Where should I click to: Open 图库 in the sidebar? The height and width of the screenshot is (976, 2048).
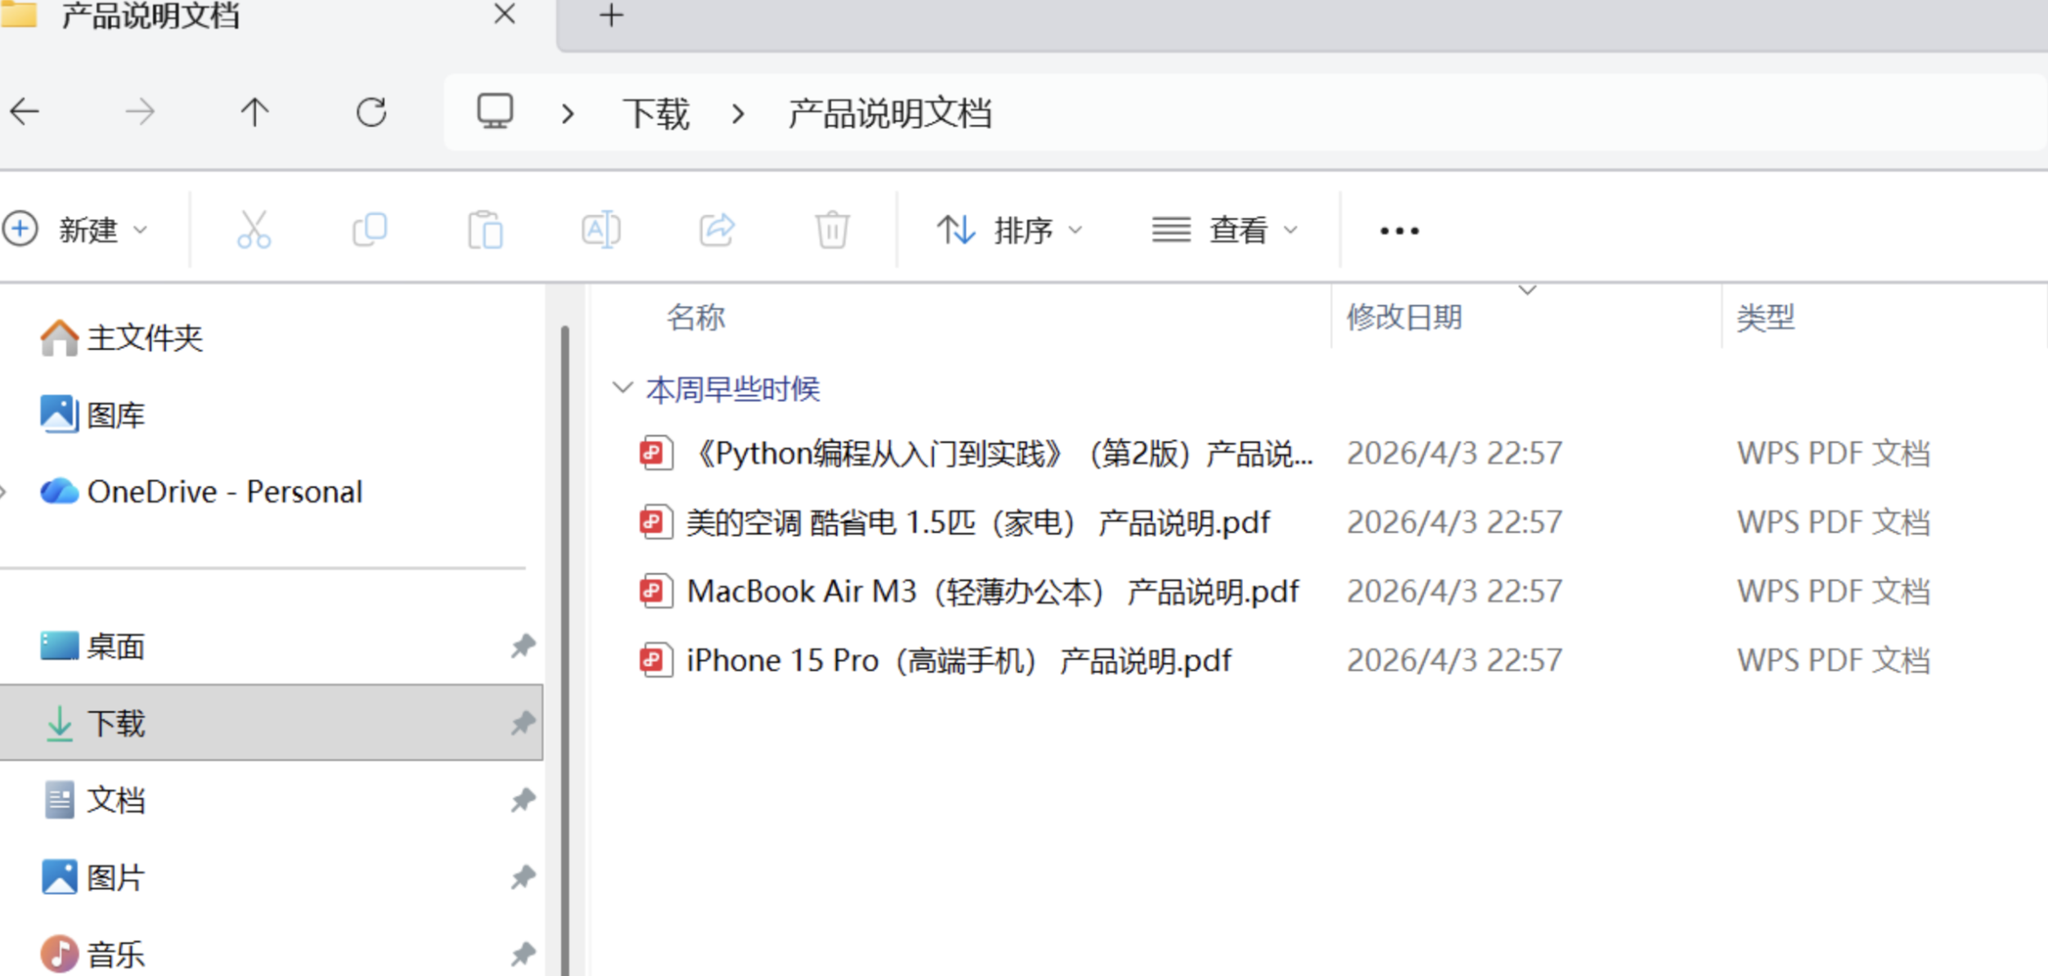point(92,414)
